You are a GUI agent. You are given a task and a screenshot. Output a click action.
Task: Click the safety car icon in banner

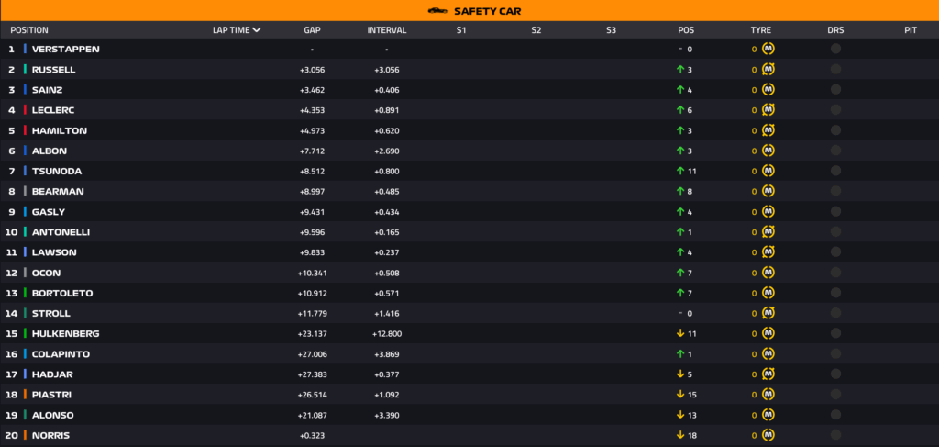click(x=437, y=11)
